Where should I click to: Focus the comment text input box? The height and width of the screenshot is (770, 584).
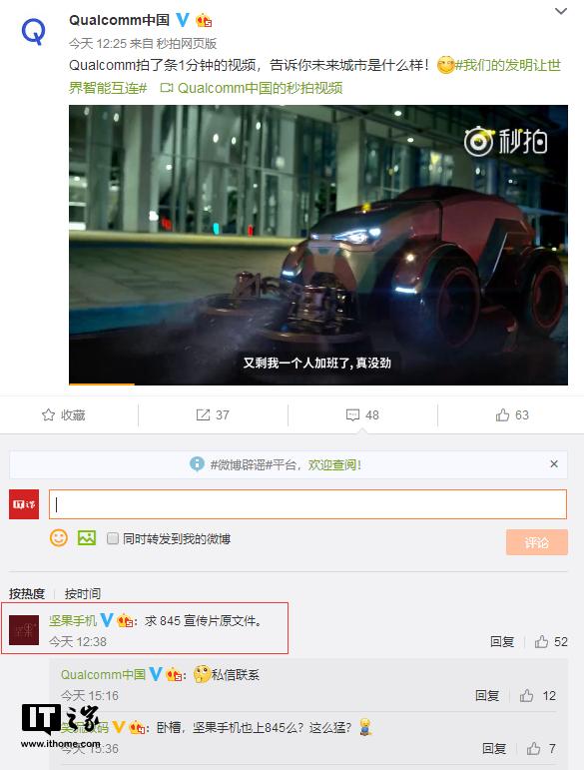point(307,504)
